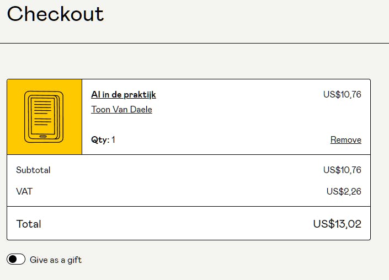
Task: Click the divider line above the Total row
Action: point(189,206)
